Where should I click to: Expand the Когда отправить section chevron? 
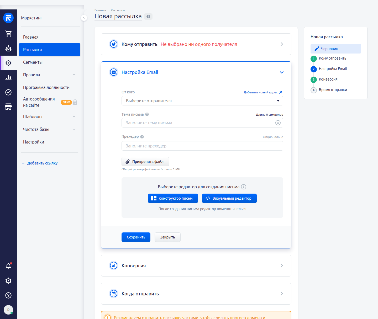click(282, 294)
